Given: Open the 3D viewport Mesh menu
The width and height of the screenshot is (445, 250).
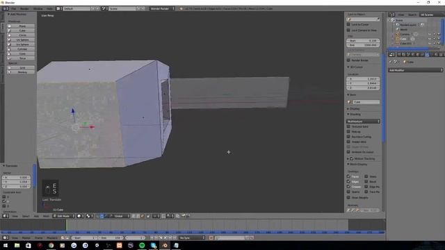Looking at the screenshot, I should [46, 216].
